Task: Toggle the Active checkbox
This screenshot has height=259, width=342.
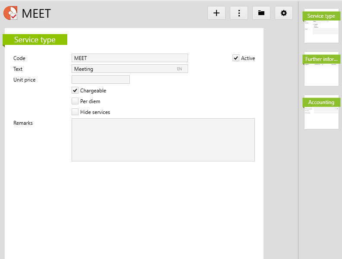Action: (x=236, y=58)
